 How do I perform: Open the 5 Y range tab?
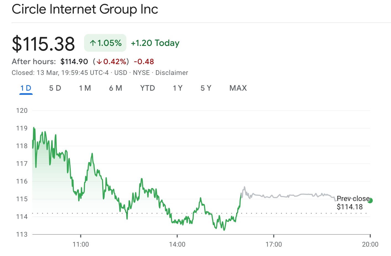[x=206, y=88]
